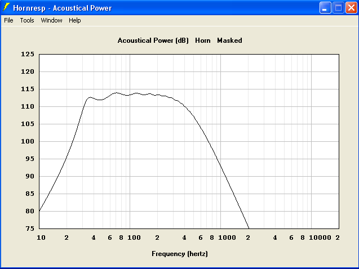359x269 pixels.
Task: Open the Window menu
Action: click(x=51, y=20)
